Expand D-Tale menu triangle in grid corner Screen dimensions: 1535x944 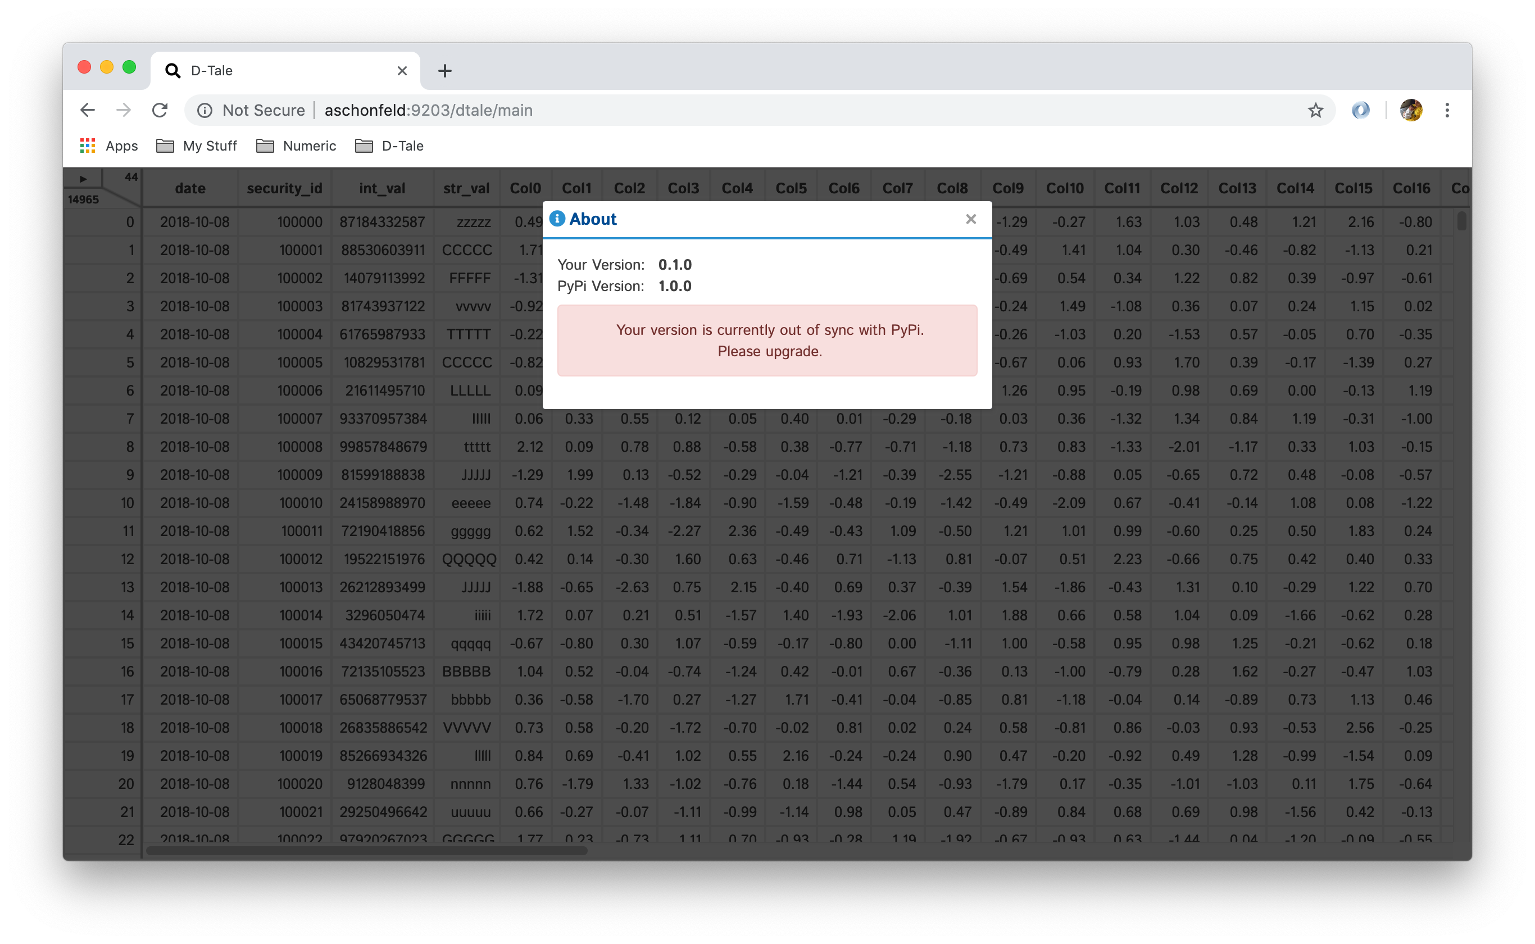pos(83,179)
